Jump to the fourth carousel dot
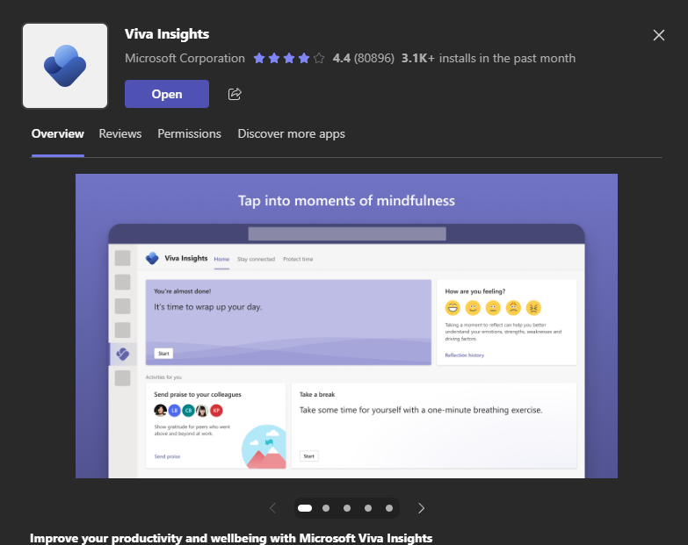Screen dimensions: 688x545 [367, 508]
